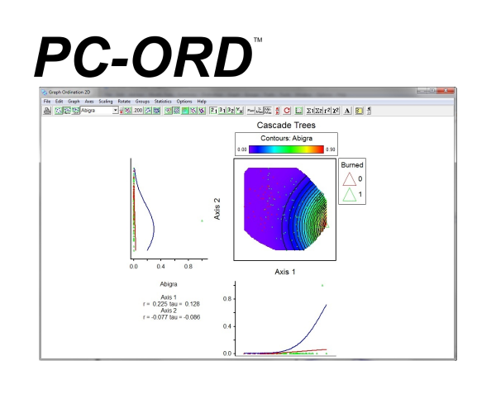The image size is (496, 394).
Task: Select the Sigma 1 statistics icon
Action: (x=310, y=111)
